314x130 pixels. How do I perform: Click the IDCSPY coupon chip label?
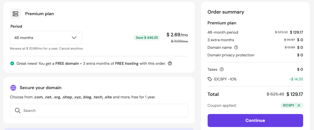coord(288,105)
